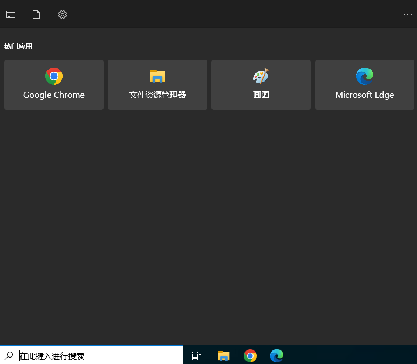Open Chrome from the taskbar
The width and height of the screenshot is (417, 364).
pyautogui.click(x=250, y=356)
